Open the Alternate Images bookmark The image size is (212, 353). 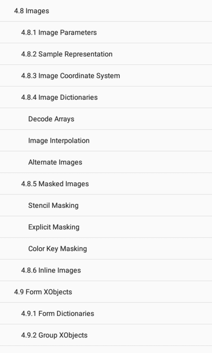pyautogui.click(x=55, y=162)
